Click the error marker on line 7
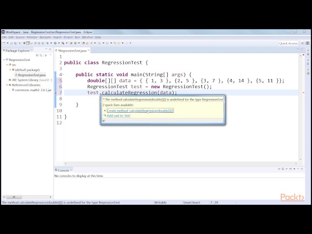This screenshot has width=312, height=234. tap(56, 93)
